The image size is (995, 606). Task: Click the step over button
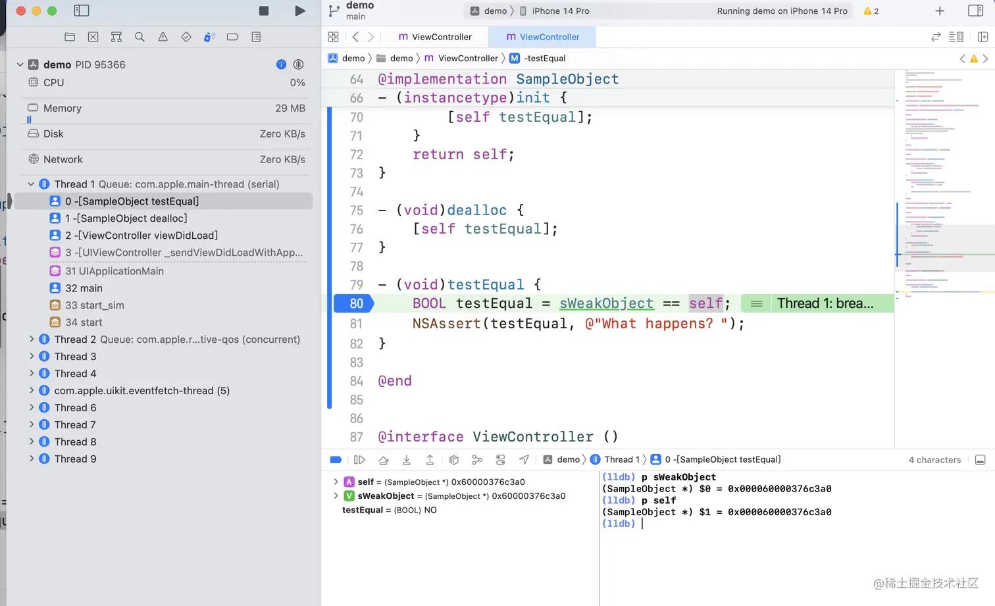tap(384, 460)
